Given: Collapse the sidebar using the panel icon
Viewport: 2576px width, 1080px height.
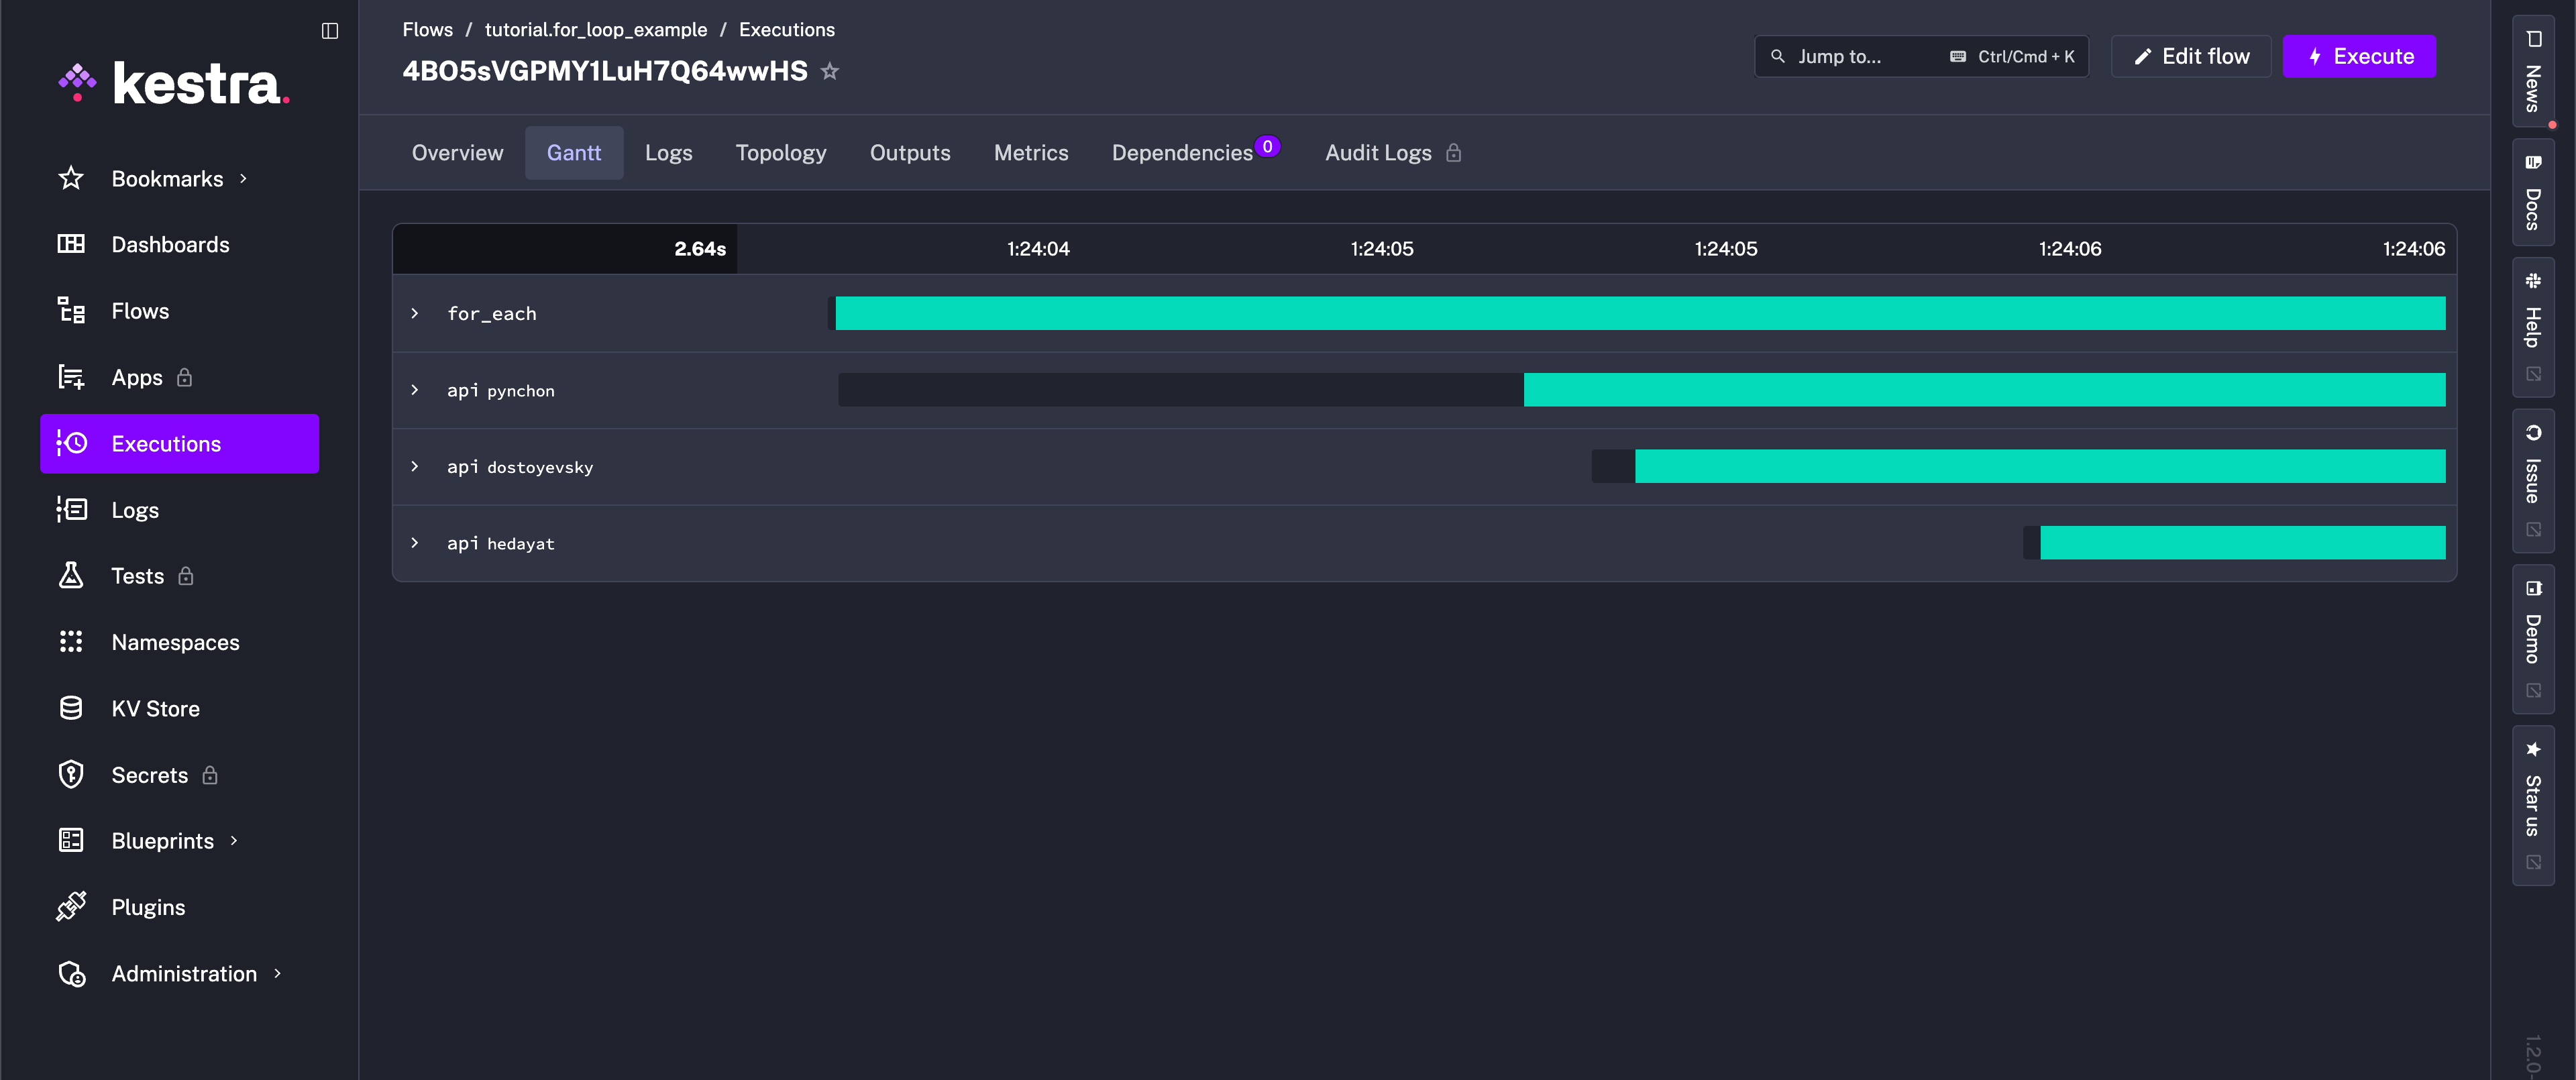Looking at the screenshot, I should [330, 31].
